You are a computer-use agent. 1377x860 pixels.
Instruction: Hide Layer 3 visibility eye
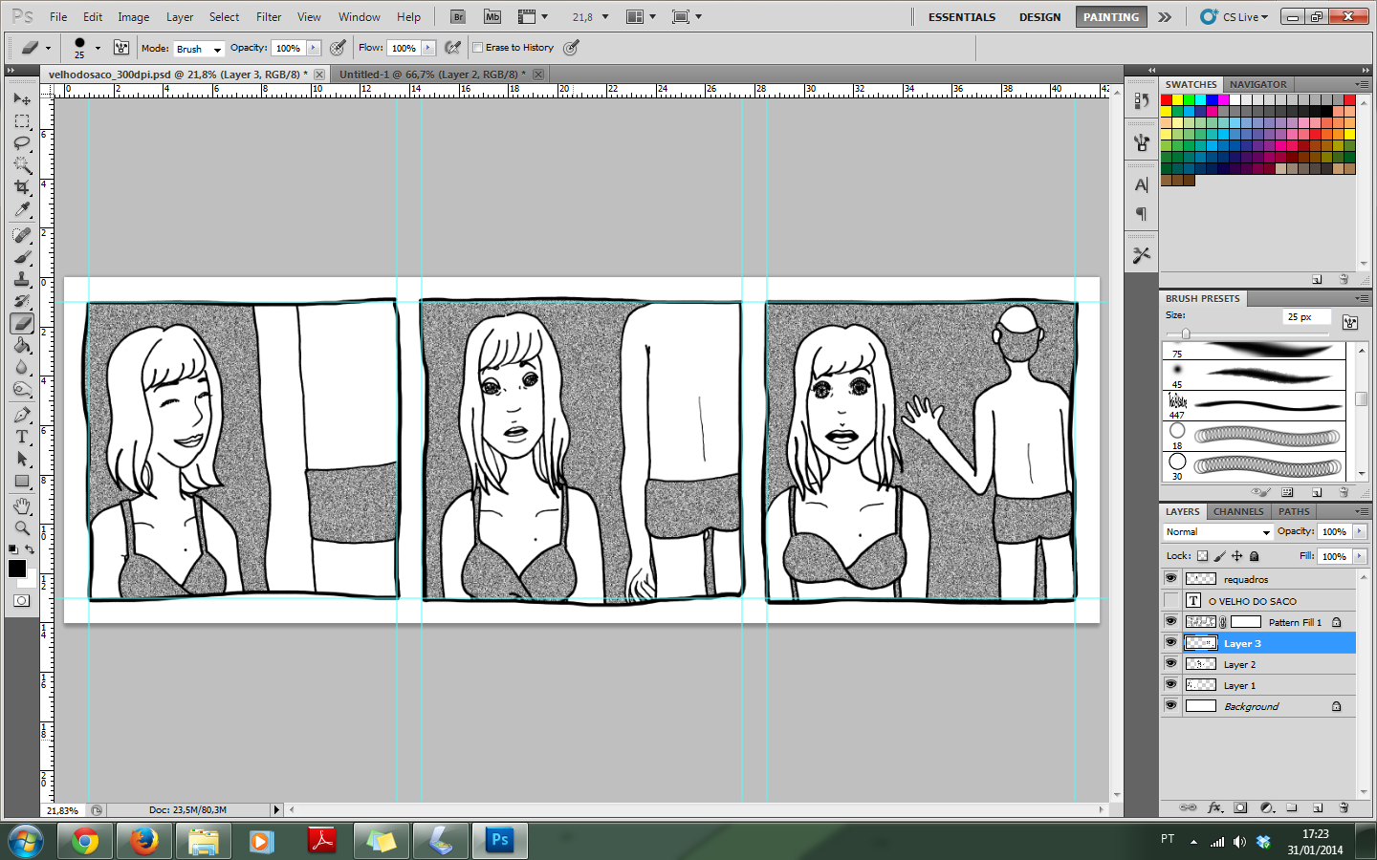click(x=1170, y=642)
